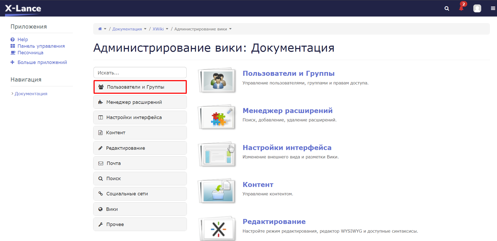Select Прочее in admin menu
The image size is (497, 241).
pyautogui.click(x=140, y=224)
